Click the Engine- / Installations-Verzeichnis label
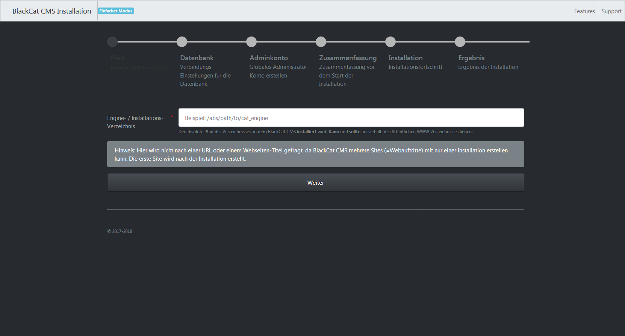The image size is (625, 336). 135,122
